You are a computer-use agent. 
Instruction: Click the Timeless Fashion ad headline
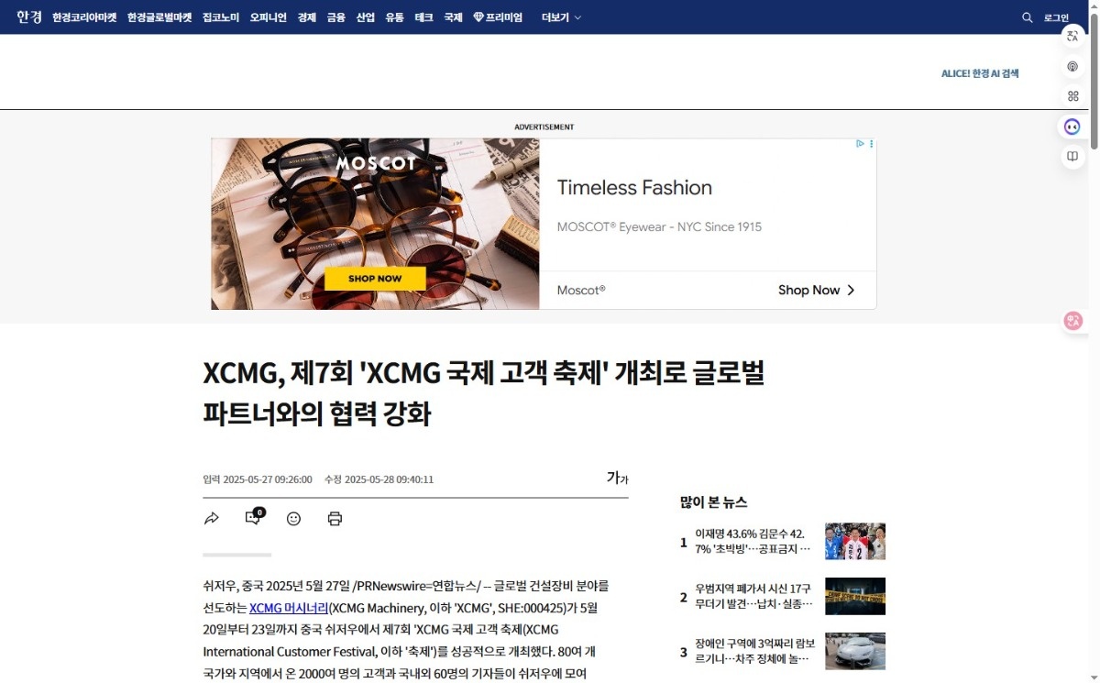click(x=634, y=188)
